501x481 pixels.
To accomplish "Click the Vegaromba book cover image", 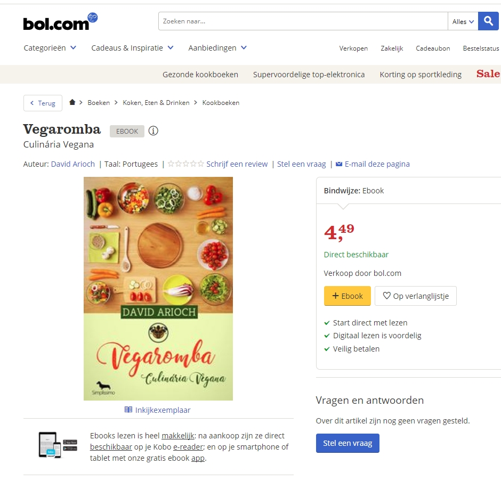I will pyautogui.click(x=158, y=289).
